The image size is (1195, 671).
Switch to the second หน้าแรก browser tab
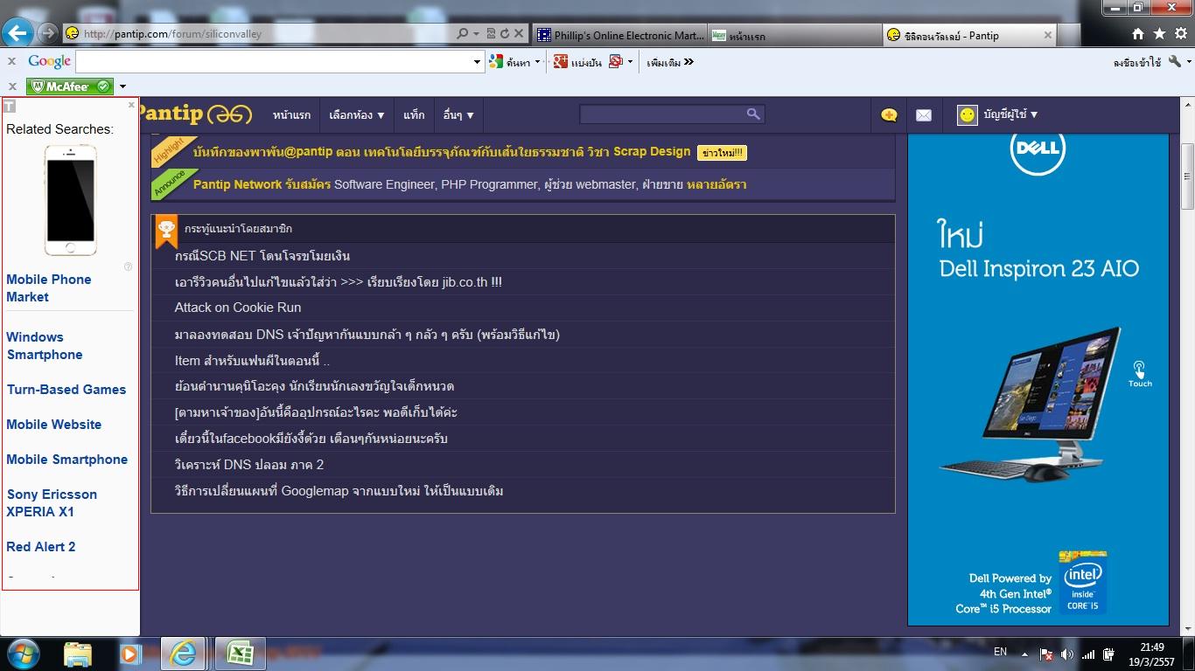coord(794,35)
